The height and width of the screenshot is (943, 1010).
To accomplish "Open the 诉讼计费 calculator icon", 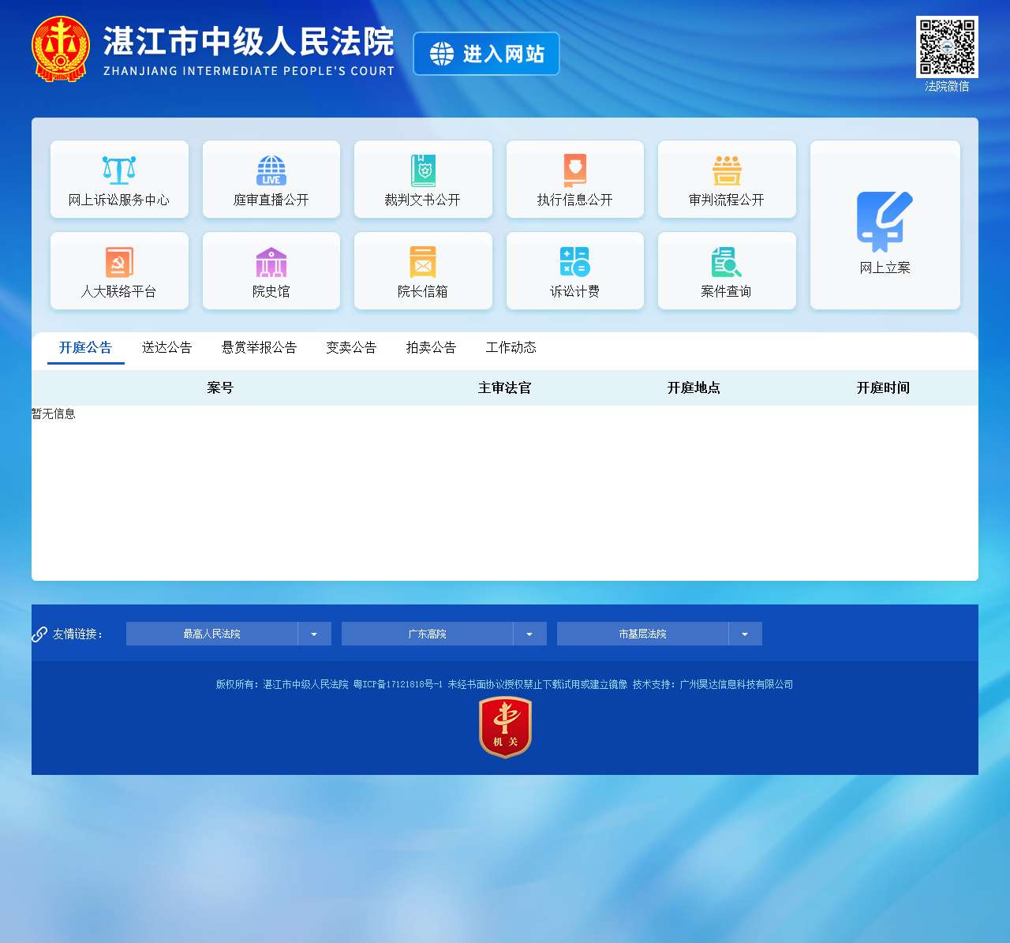I will tap(574, 262).
